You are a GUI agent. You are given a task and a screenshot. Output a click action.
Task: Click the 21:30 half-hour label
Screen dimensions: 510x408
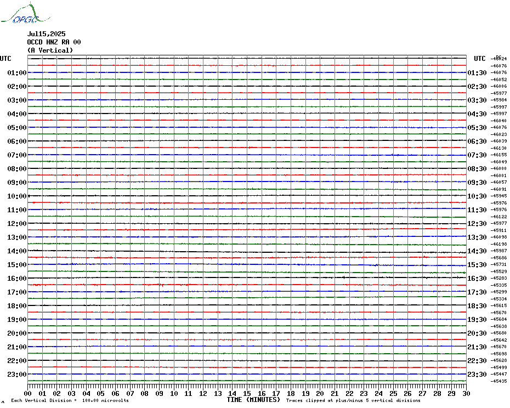click(x=477, y=347)
